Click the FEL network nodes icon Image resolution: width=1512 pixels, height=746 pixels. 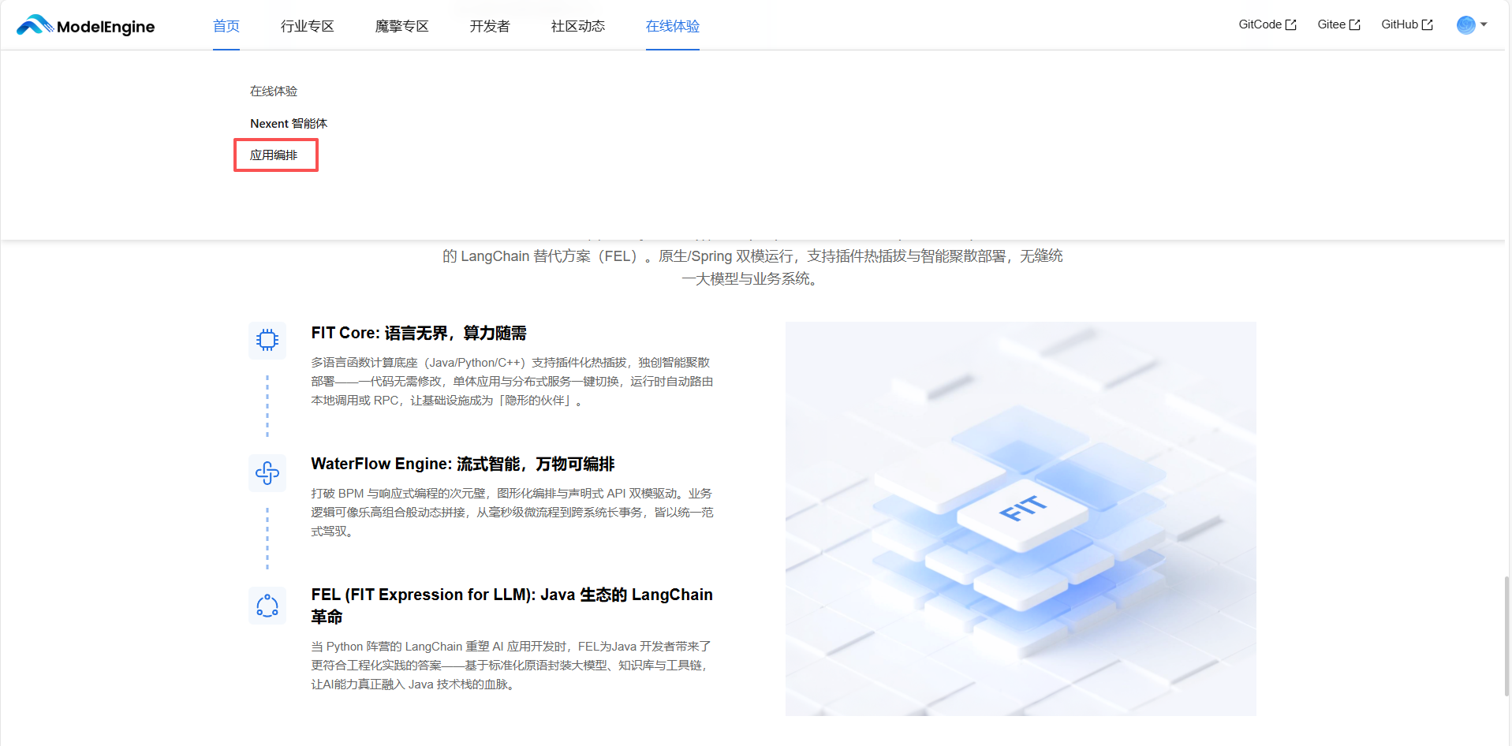(x=267, y=606)
